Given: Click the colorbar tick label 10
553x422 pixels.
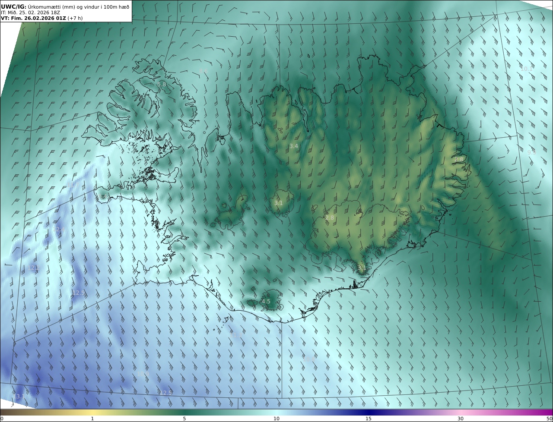Looking at the screenshot, I should click(x=276, y=419).
